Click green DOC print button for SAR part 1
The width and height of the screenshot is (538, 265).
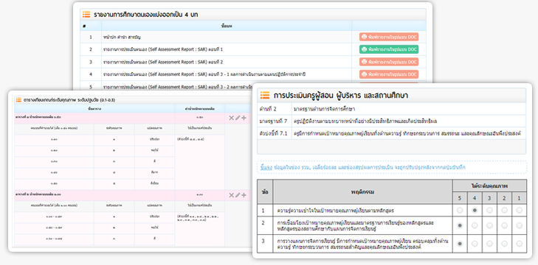pos(389,49)
